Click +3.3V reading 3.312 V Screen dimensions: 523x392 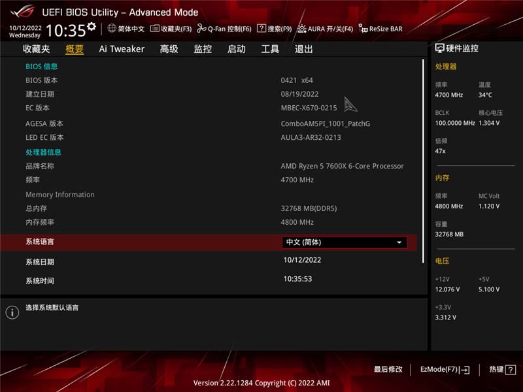pos(445,318)
